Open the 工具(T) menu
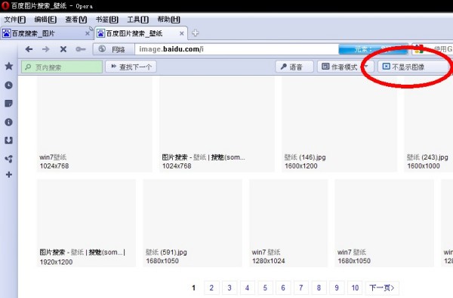This screenshot has height=298, width=453. [138, 20]
